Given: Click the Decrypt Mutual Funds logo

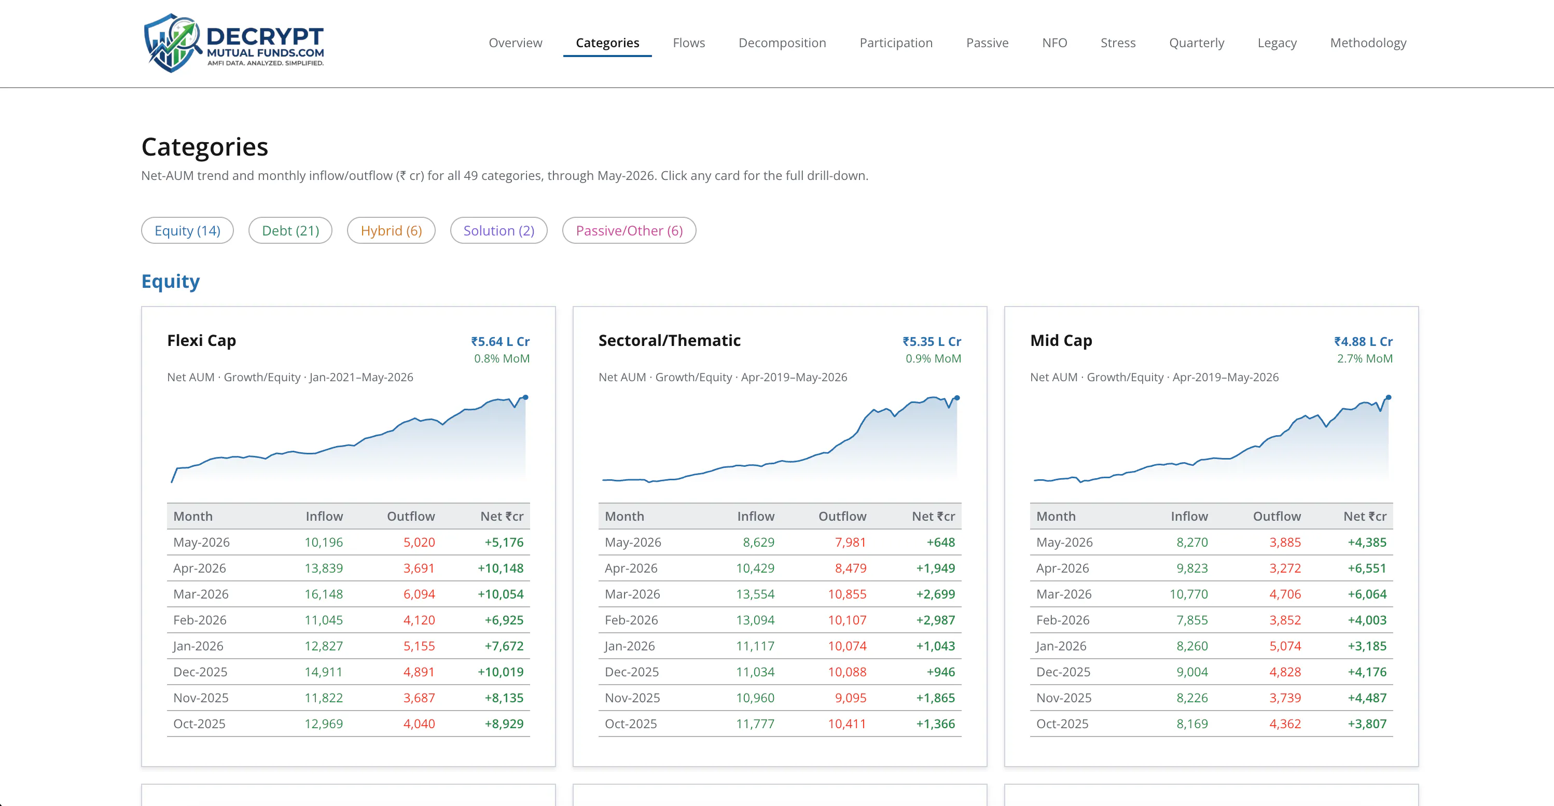Looking at the screenshot, I should (x=234, y=43).
